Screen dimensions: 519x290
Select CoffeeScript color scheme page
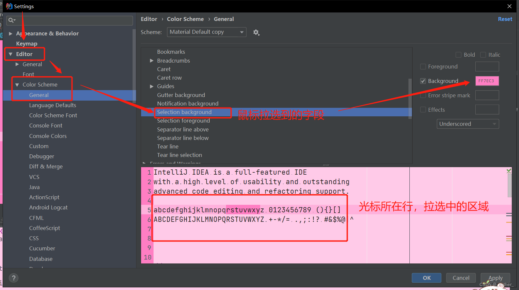tap(45, 228)
